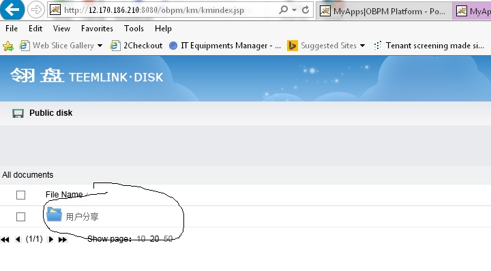Check the 用户分享 folder row checkbox
Viewport: 491px width, 271px height.
click(20, 217)
